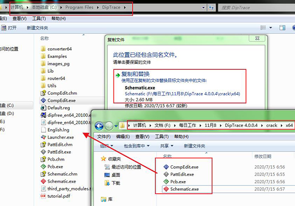Viewport: 295px width, 206px height.
Task: Select Schematic.chm help file icon
Action: (43, 174)
